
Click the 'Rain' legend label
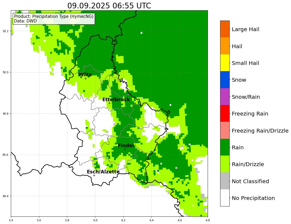tap(238, 147)
